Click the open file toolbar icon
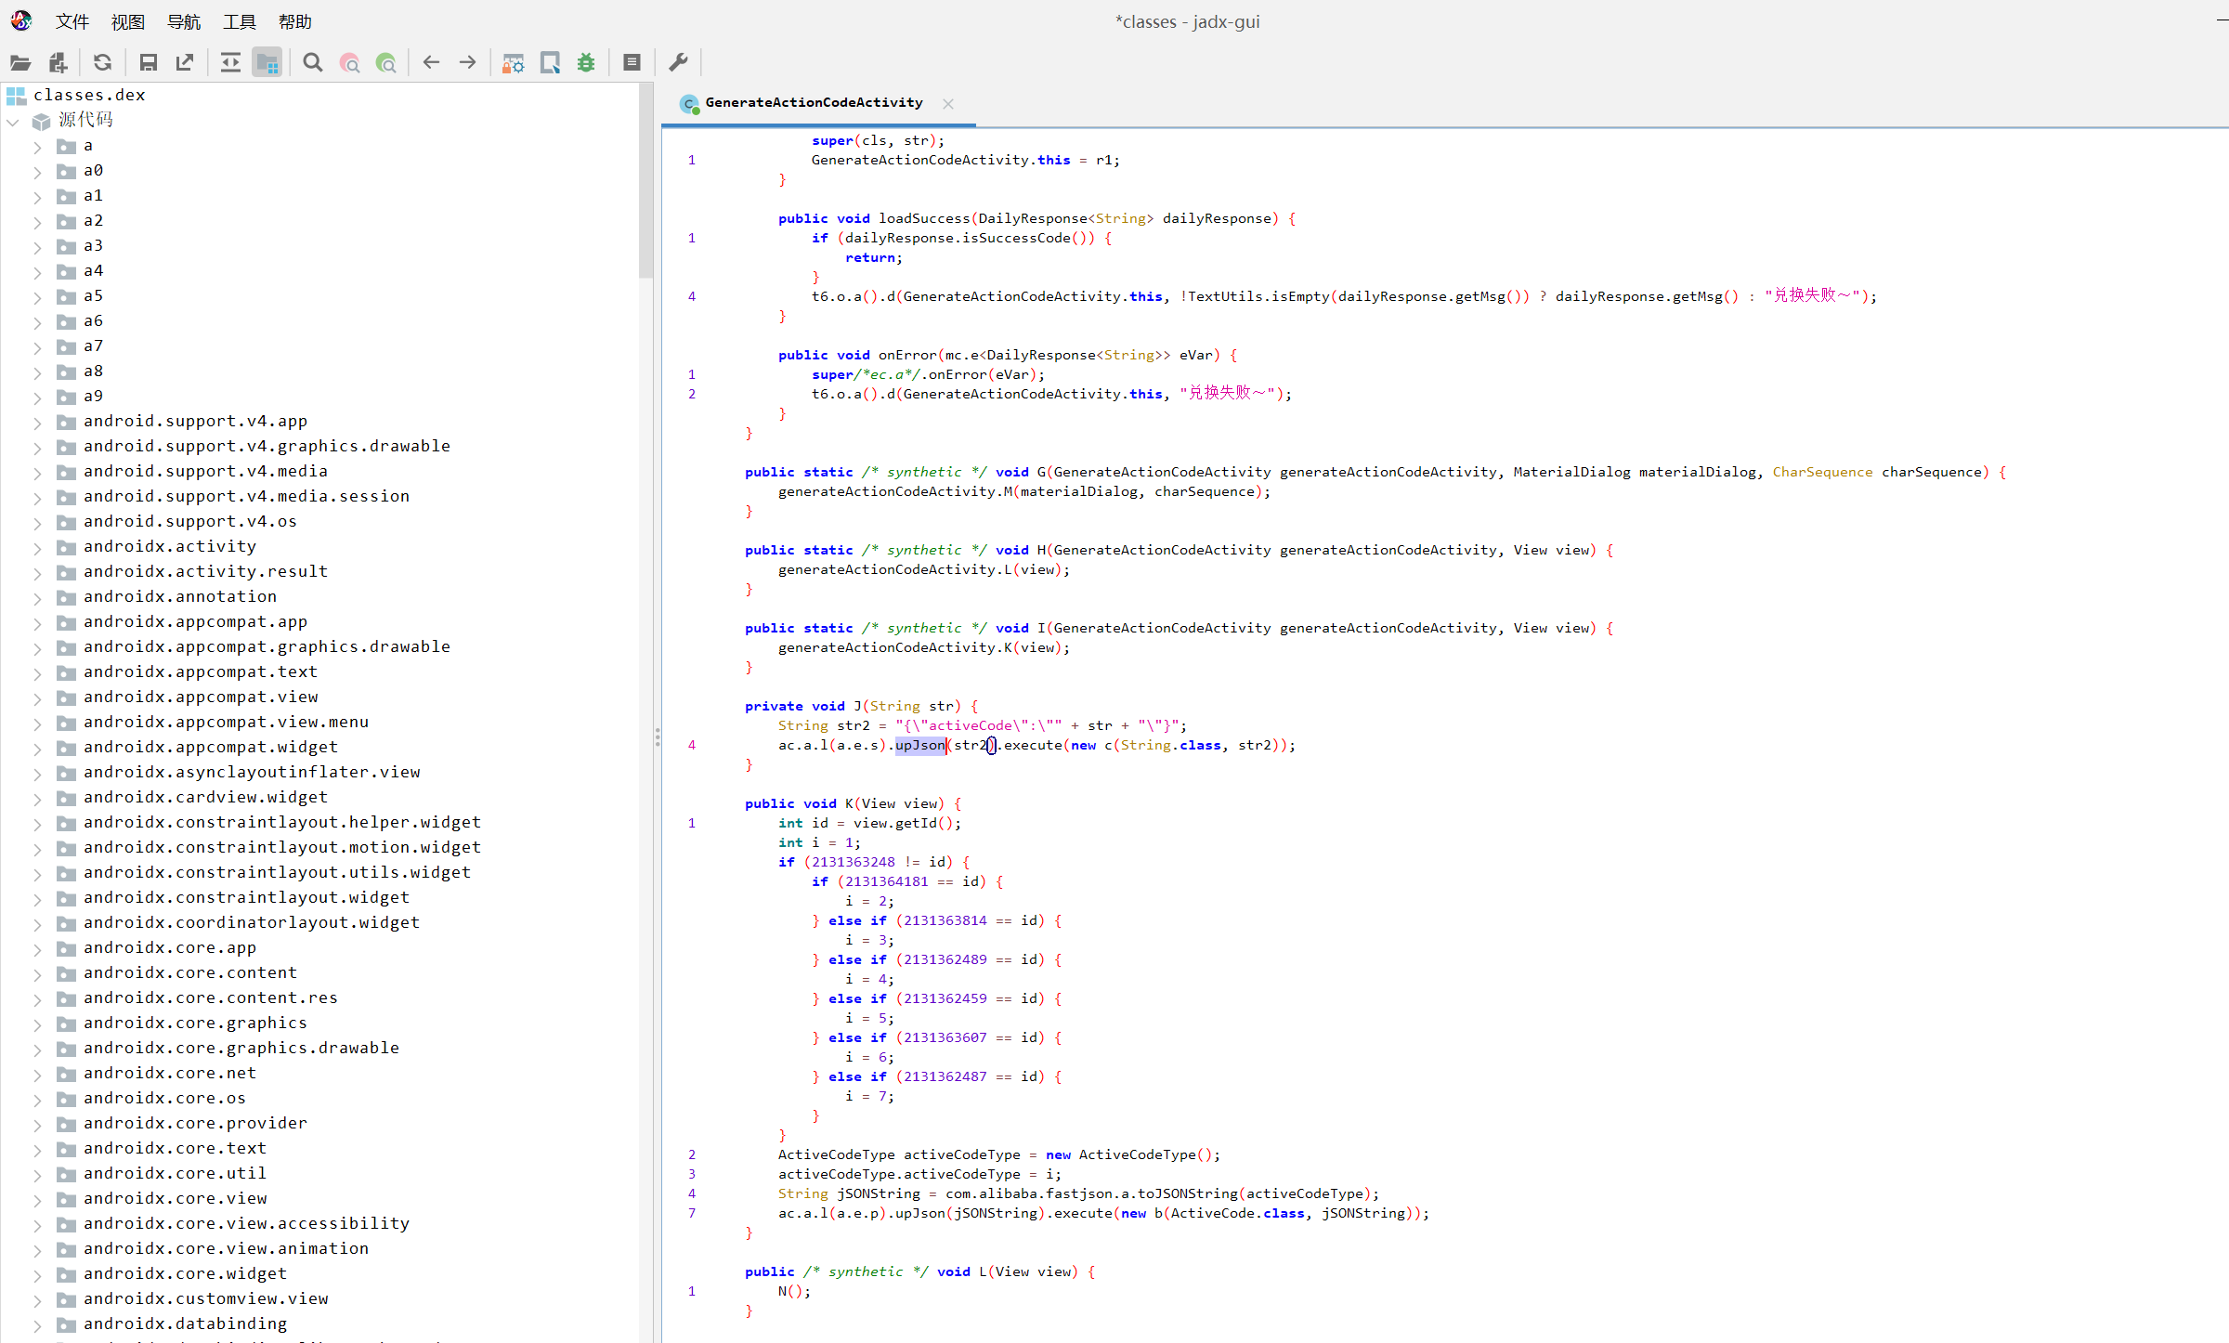Viewport: 2229px width, 1343px height. (20, 63)
